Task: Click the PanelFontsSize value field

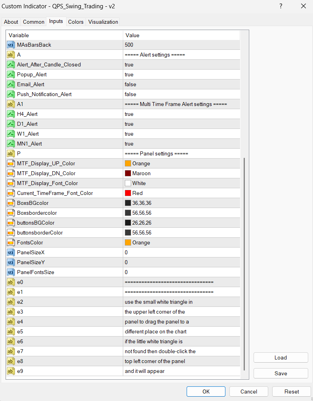Action: (x=181, y=272)
